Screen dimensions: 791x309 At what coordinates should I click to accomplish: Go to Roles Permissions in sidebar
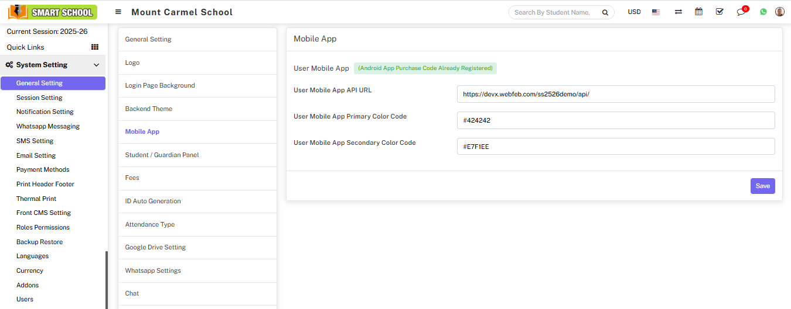tap(43, 227)
